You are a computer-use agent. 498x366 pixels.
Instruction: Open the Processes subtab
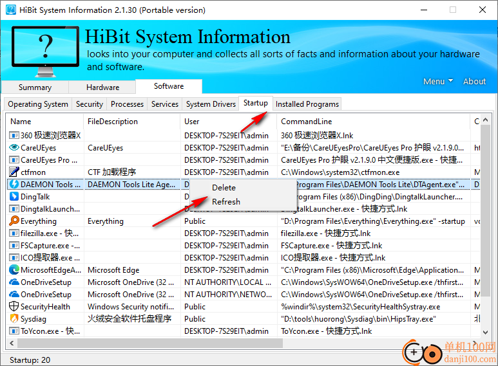(x=127, y=104)
